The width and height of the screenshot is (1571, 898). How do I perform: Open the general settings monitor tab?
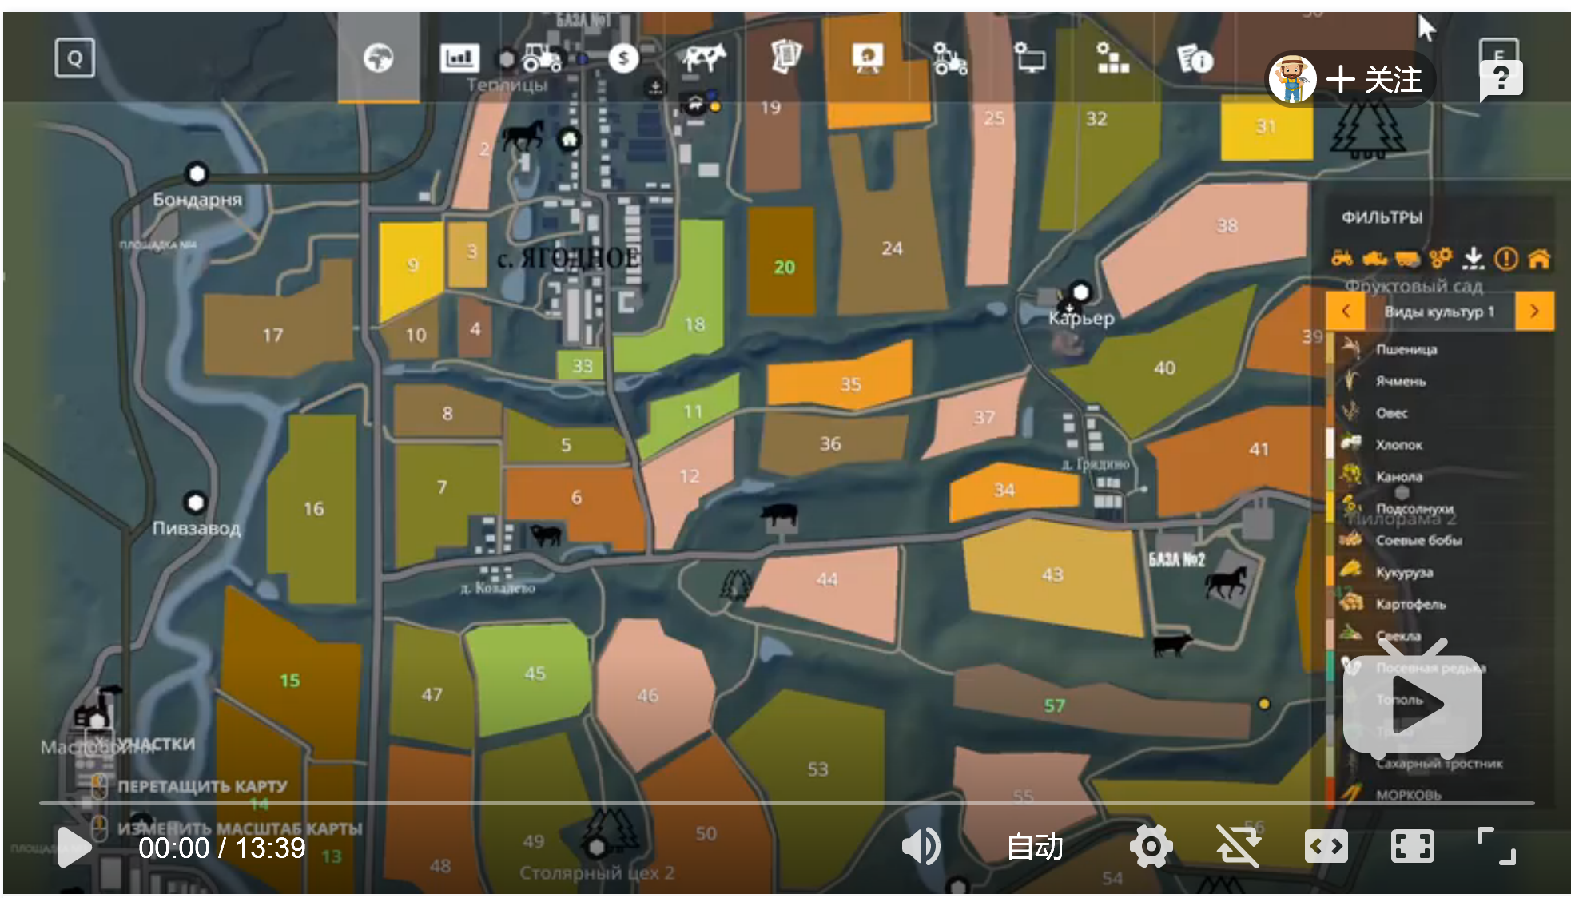tap(1031, 58)
